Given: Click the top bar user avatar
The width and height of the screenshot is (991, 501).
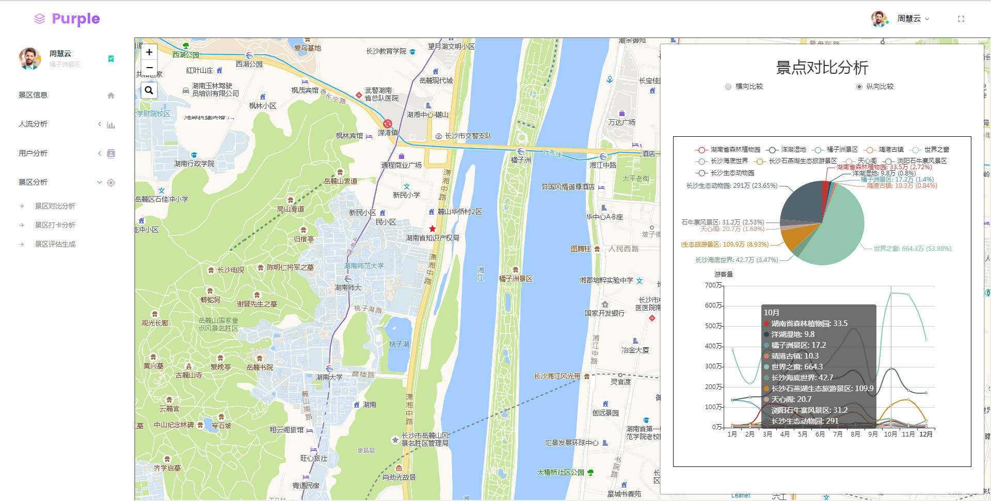Looking at the screenshot, I should (x=880, y=19).
